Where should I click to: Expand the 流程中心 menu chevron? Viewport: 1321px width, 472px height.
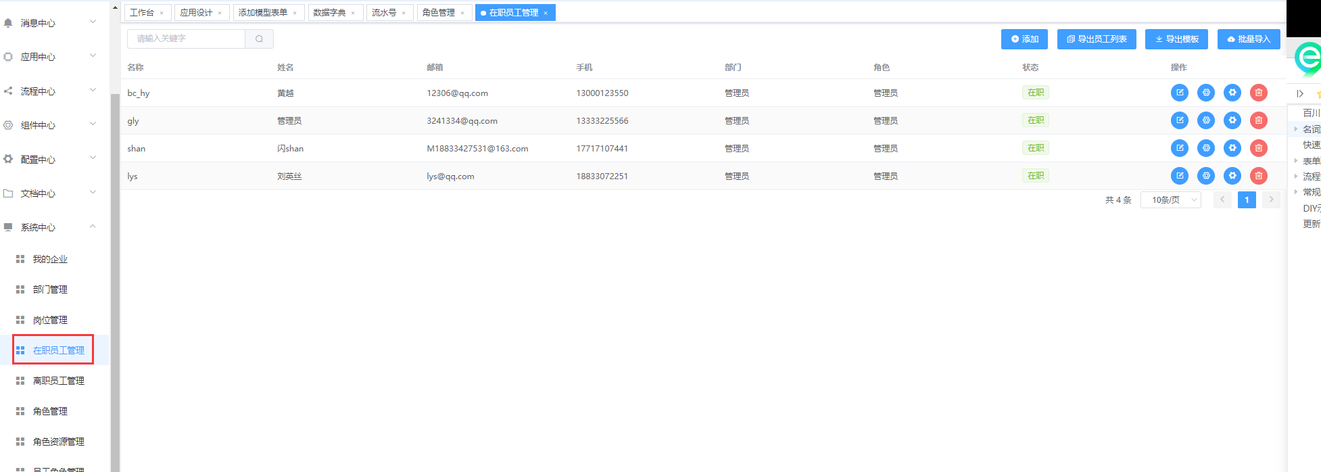[x=93, y=91]
